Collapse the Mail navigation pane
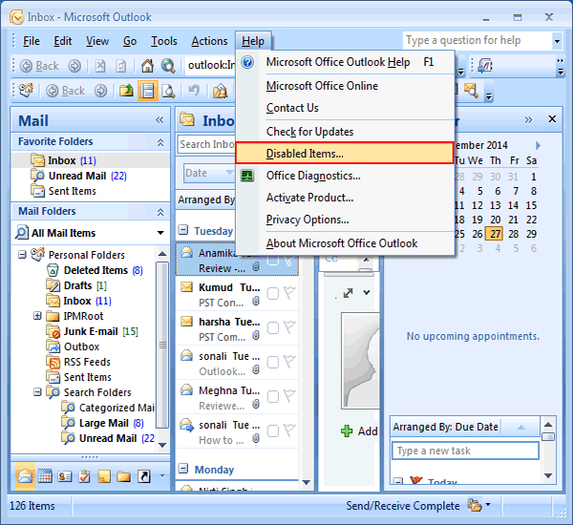 (159, 120)
